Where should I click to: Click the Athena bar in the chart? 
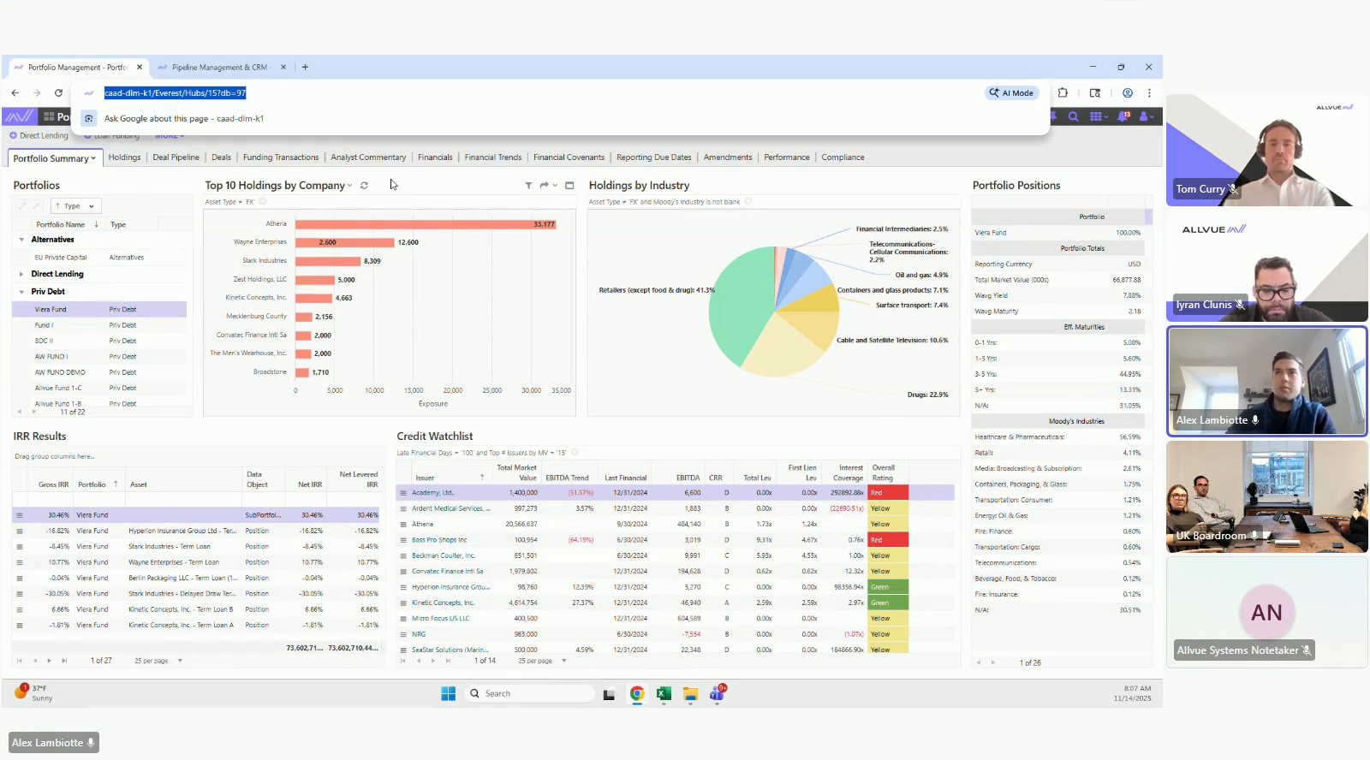coord(426,224)
